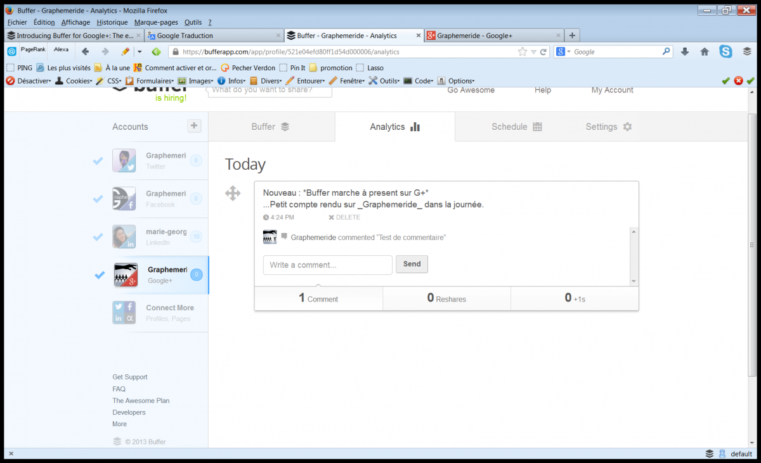Open the Images developer dropdown
This screenshot has height=463, width=761.
(x=195, y=81)
